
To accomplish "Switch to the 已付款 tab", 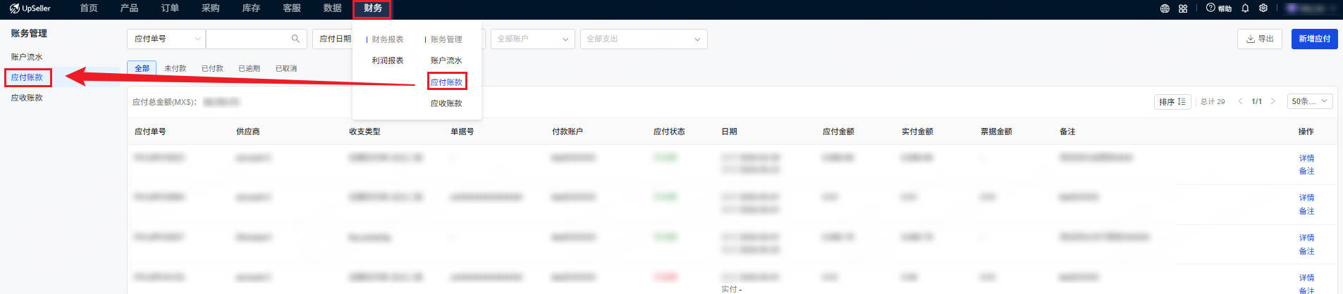I will point(212,68).
